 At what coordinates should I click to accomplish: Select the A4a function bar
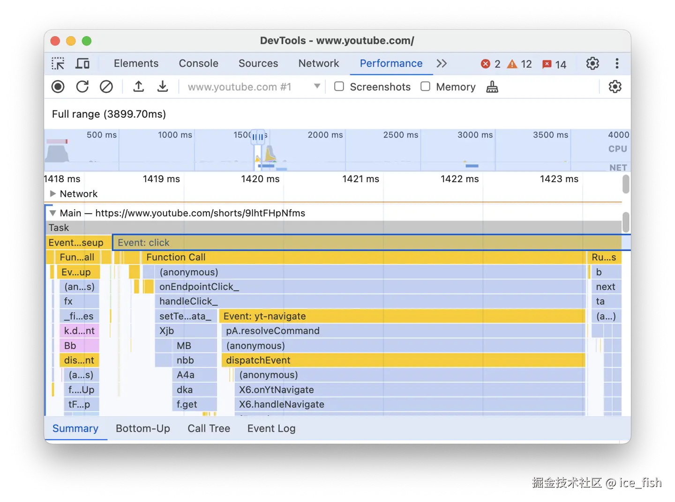[195, 375]
